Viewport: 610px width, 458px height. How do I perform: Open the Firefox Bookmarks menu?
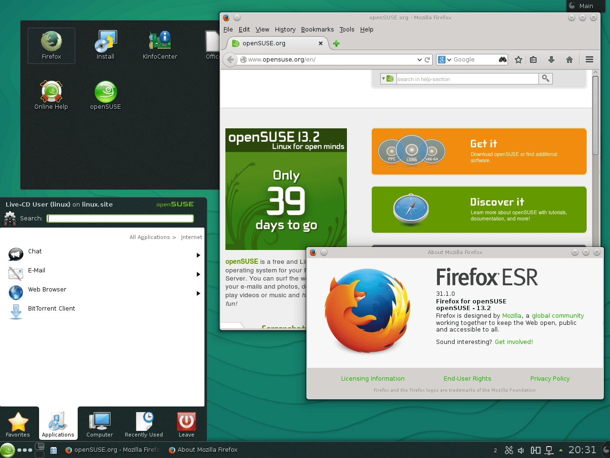317,30
